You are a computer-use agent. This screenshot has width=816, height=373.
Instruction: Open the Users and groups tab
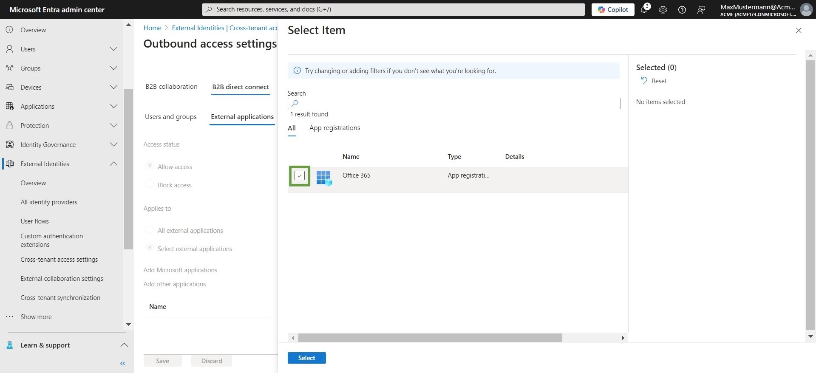click(x=170, y=117)
